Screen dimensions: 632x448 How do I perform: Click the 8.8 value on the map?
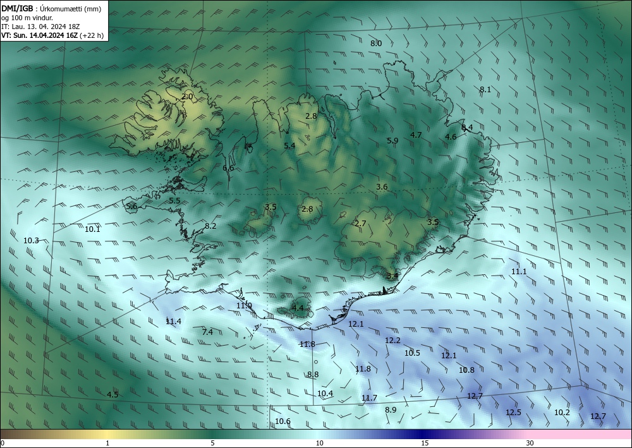tap(313, 374)
